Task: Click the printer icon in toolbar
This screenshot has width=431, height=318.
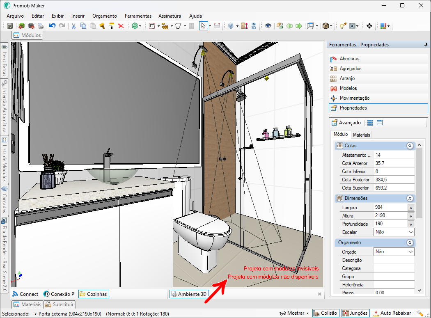Action: coord(41,26)
